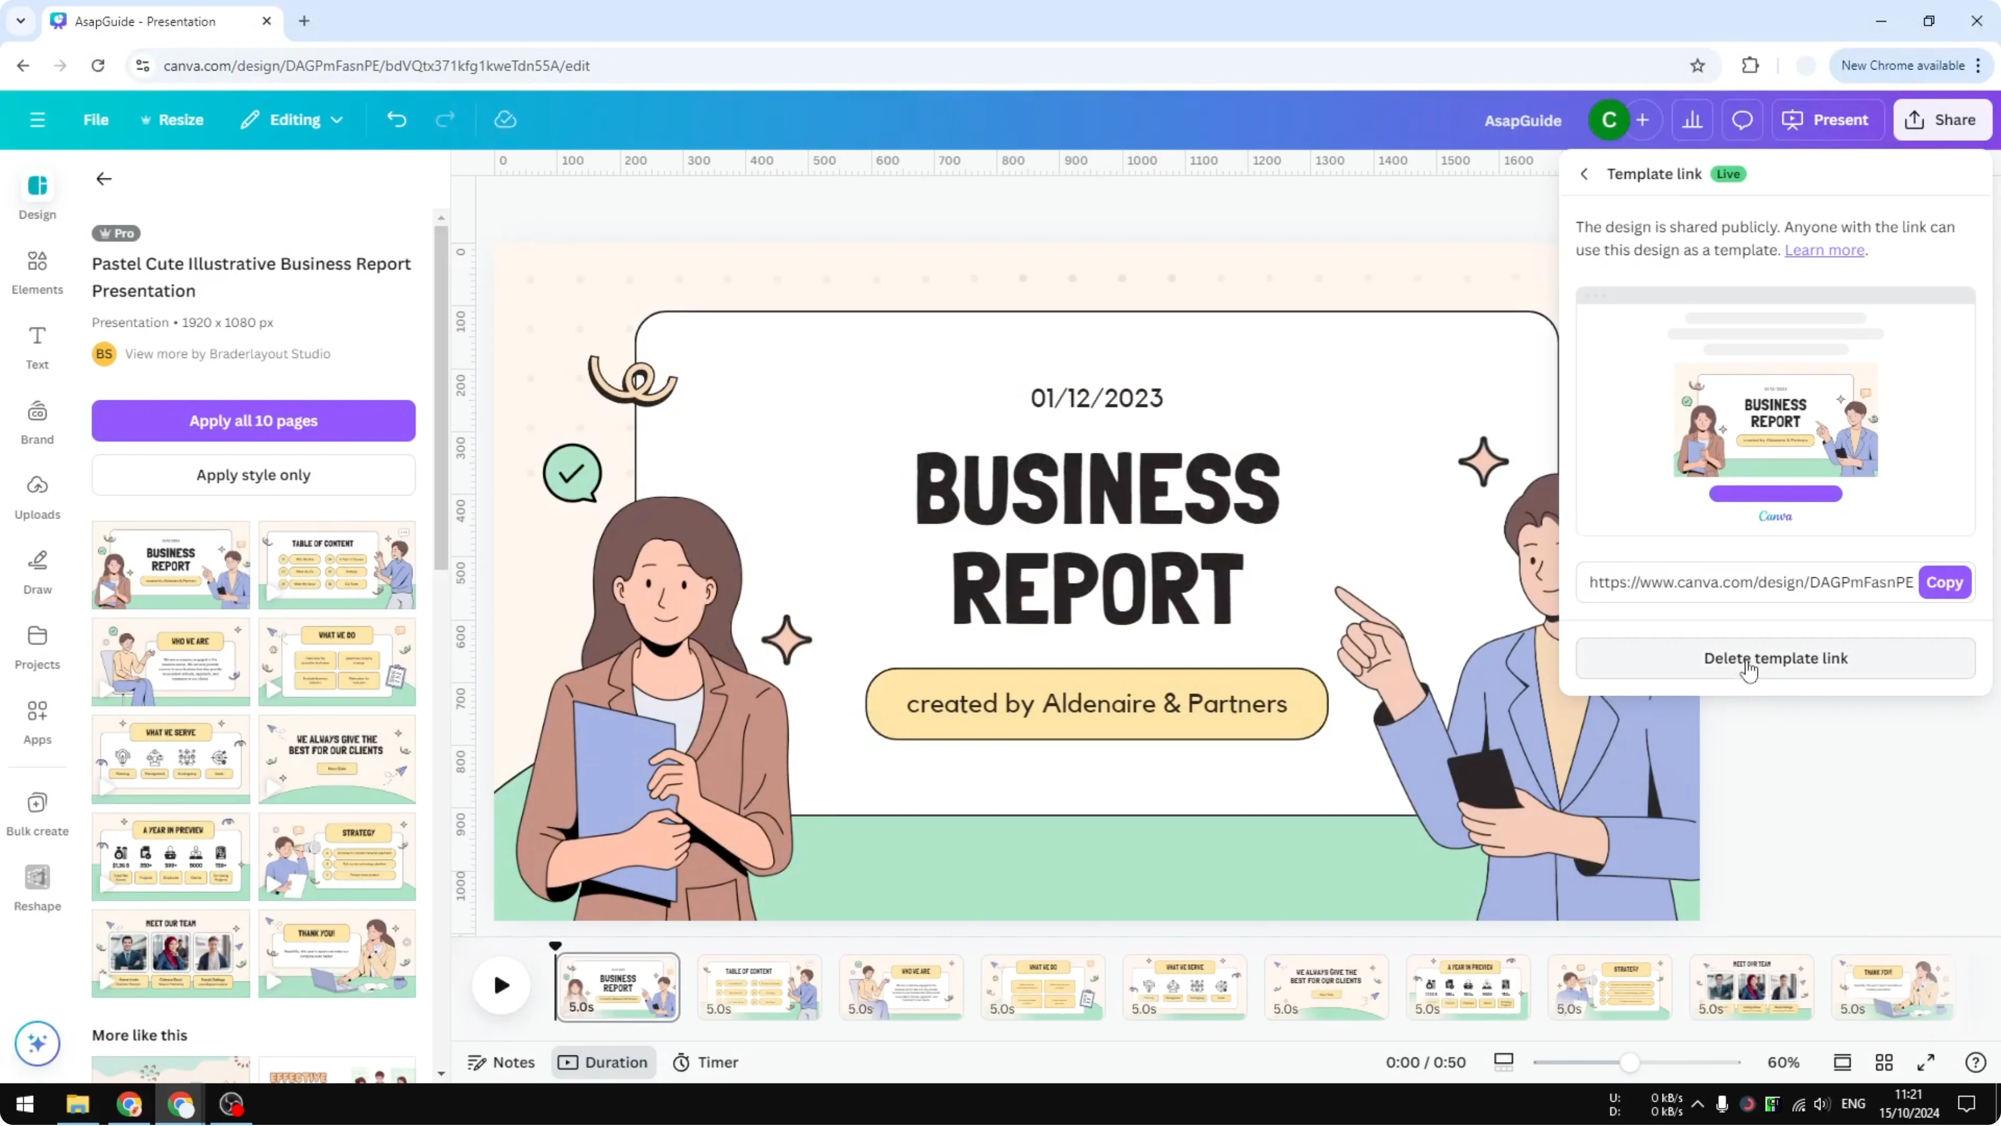Screen dimensions: 2001x1126
Task: Click back chevron in Template link panel
Action: point(1584,173)
